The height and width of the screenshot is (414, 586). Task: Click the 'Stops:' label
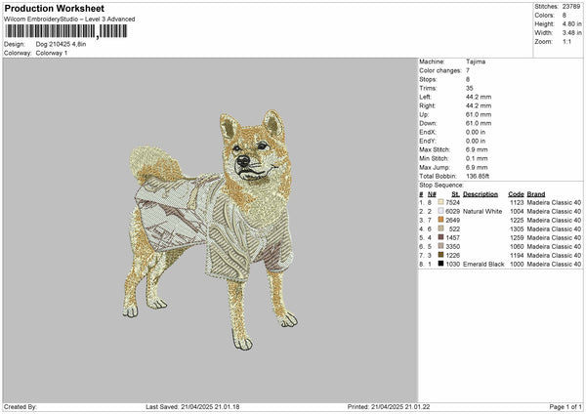pyautogui.click(x=428, y=79)
